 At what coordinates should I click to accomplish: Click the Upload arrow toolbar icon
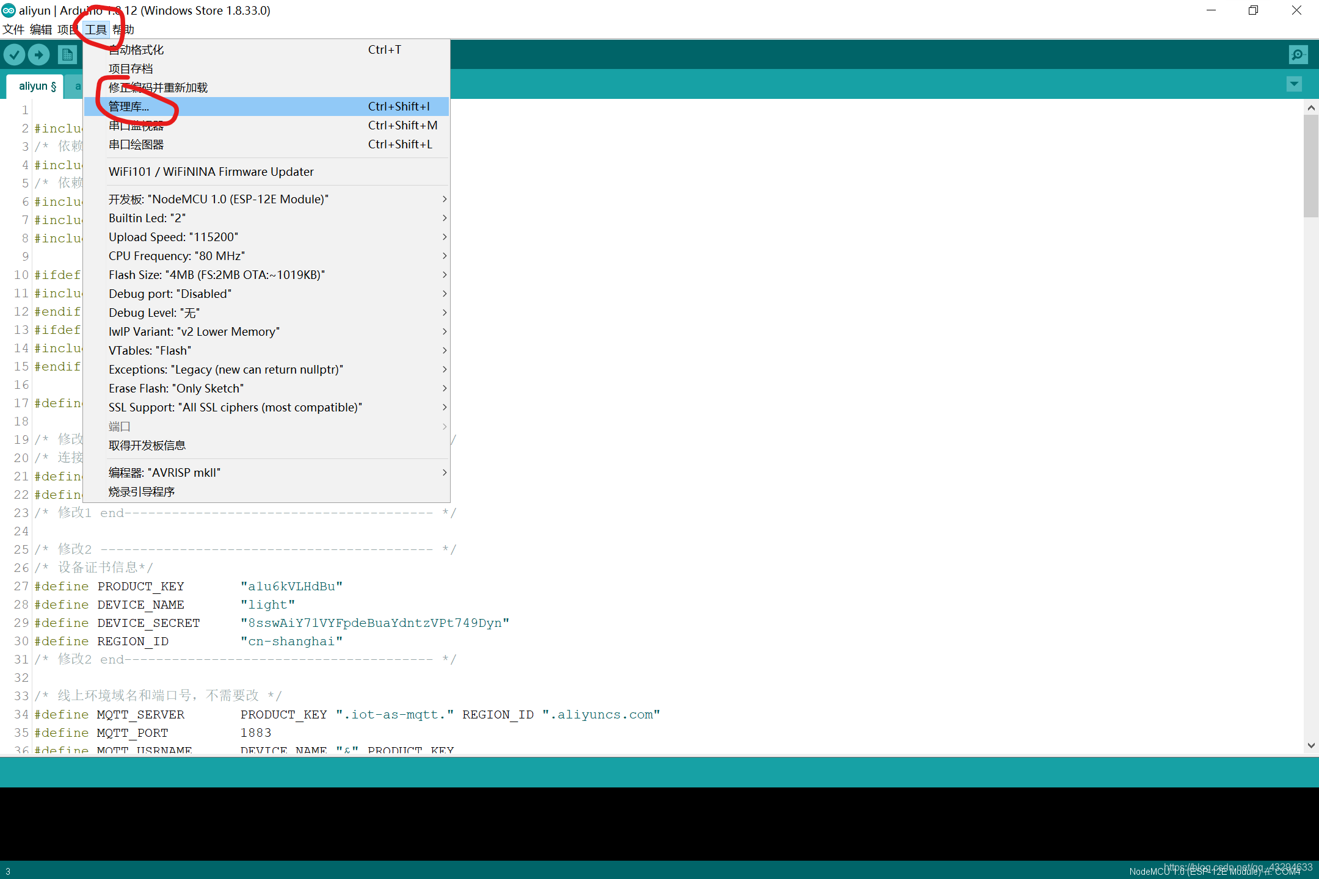[39, 55]
